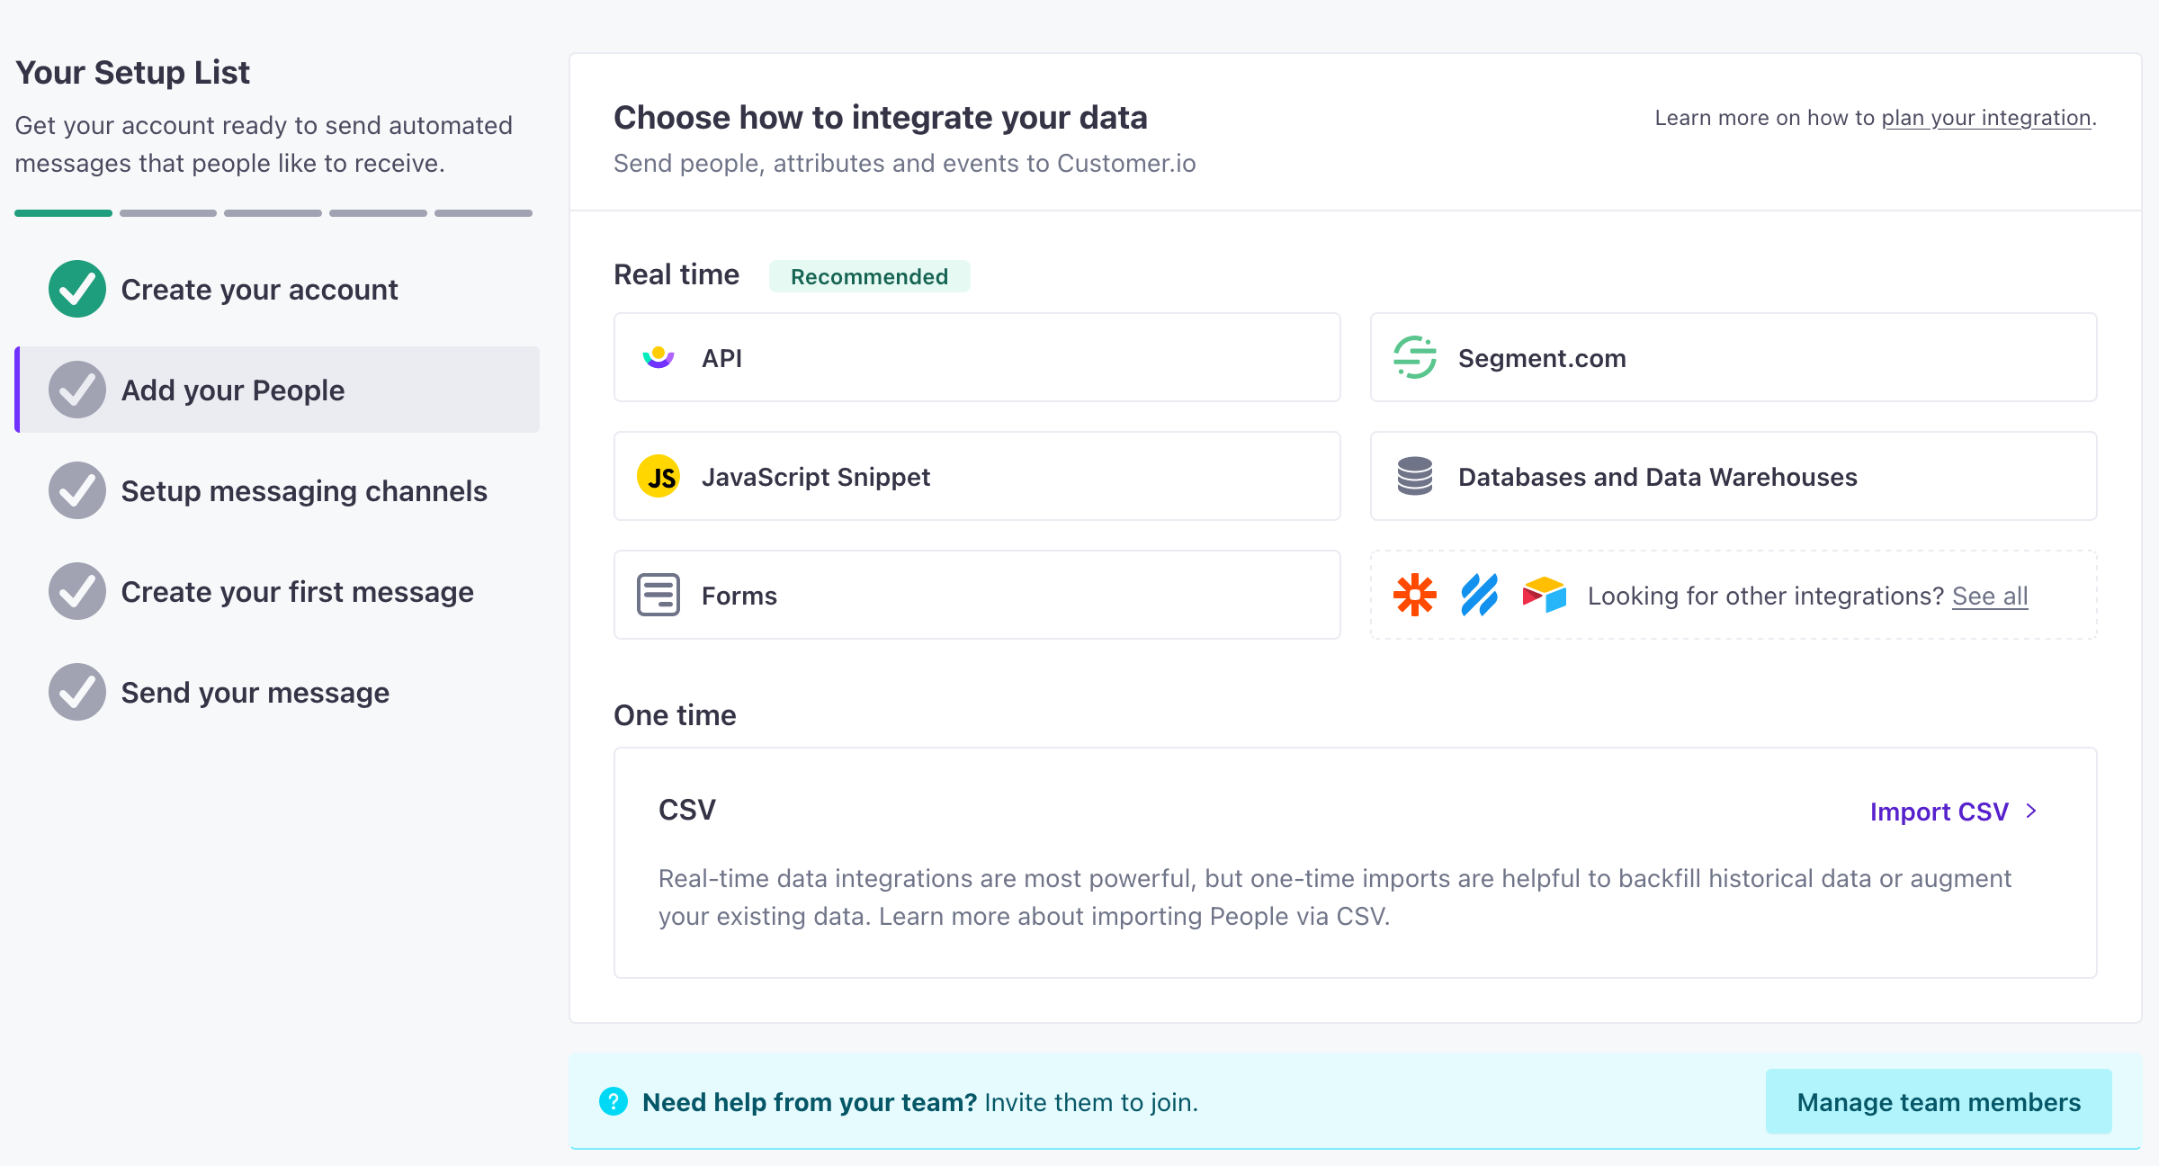Choose the Forms integration card
Image resolution: width=2159 pixels, height=1166 pixels.
(977, 595)
